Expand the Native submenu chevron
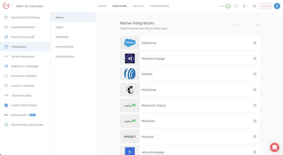Screen dimensions: 283x155 point(91,17)
